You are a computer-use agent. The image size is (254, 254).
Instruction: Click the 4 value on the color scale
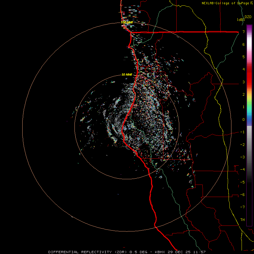coord(244,69)
